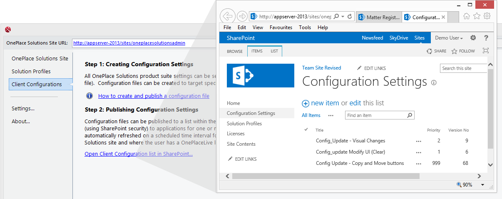Expand the Demo User dropdown menu

[449, 38]
